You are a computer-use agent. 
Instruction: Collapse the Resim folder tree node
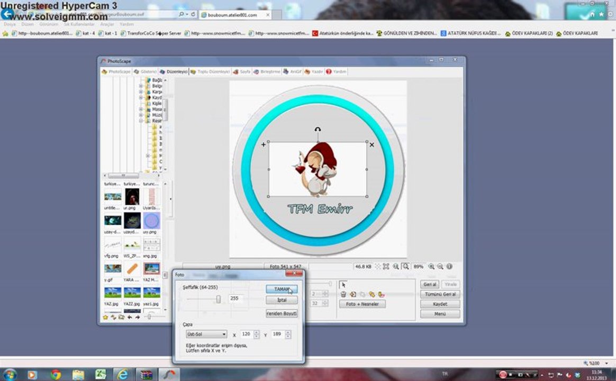pyautogui.click(x=141, y=121)
